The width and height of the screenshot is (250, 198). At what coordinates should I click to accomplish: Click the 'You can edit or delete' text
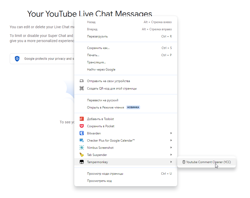(42, 27)
